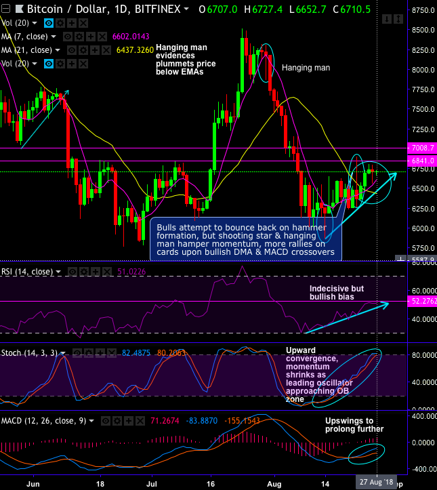
Task: Click the Jul label on the time axis
Action: pos(152,484)
